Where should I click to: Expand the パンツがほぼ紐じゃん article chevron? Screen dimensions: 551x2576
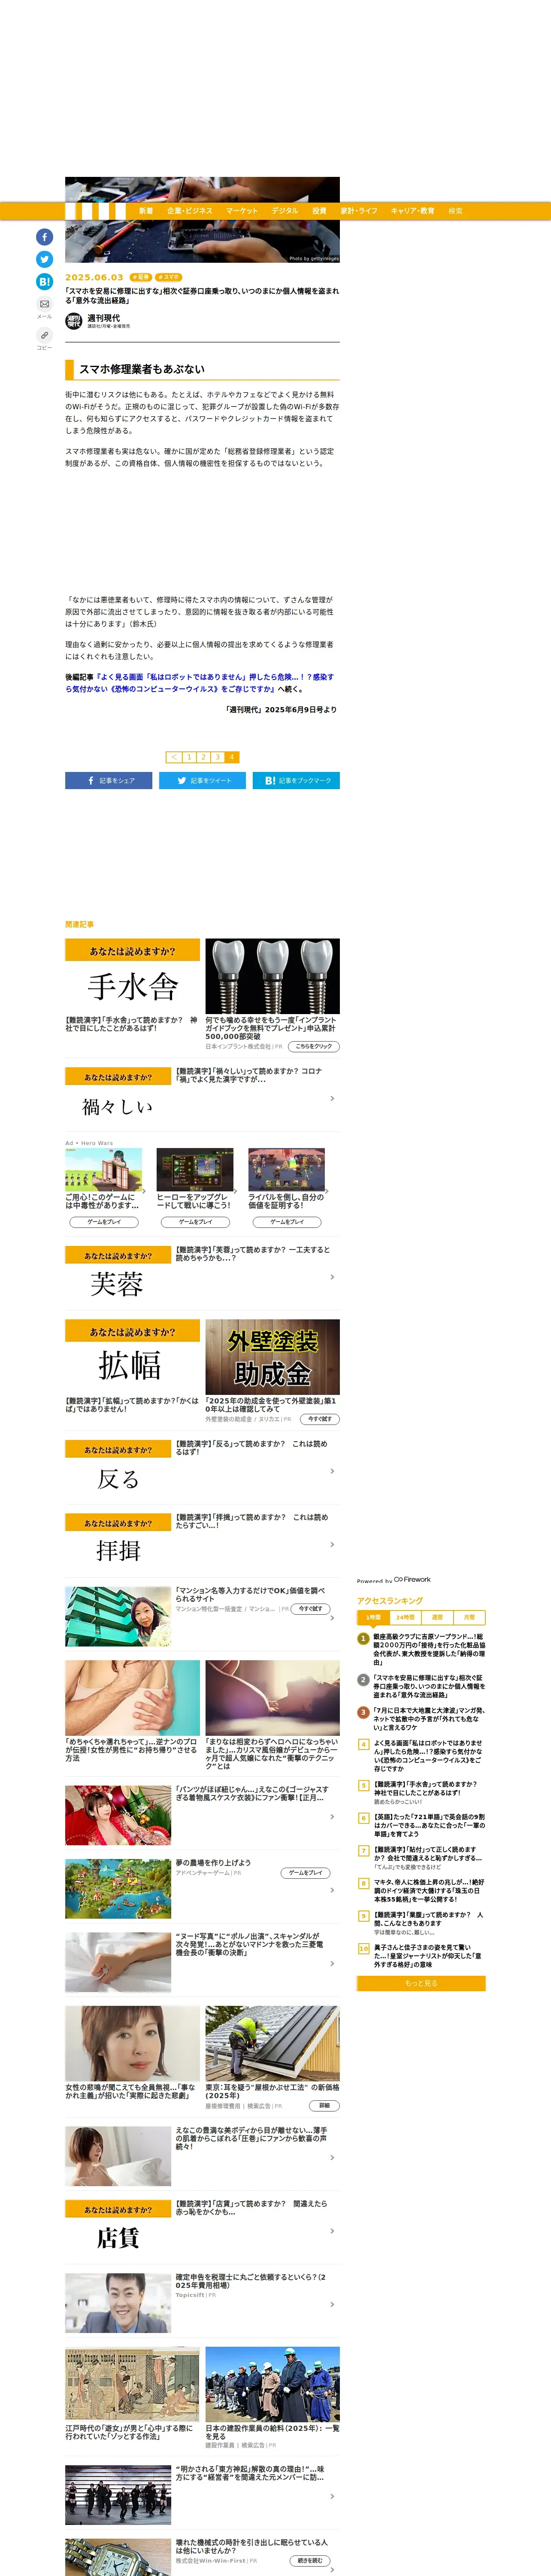332,1817
